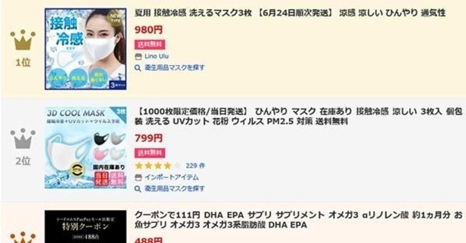Screen dimensions: 466x243
Task: Click the gold crown icon for 1位
Action: click(x=23, y=40)
